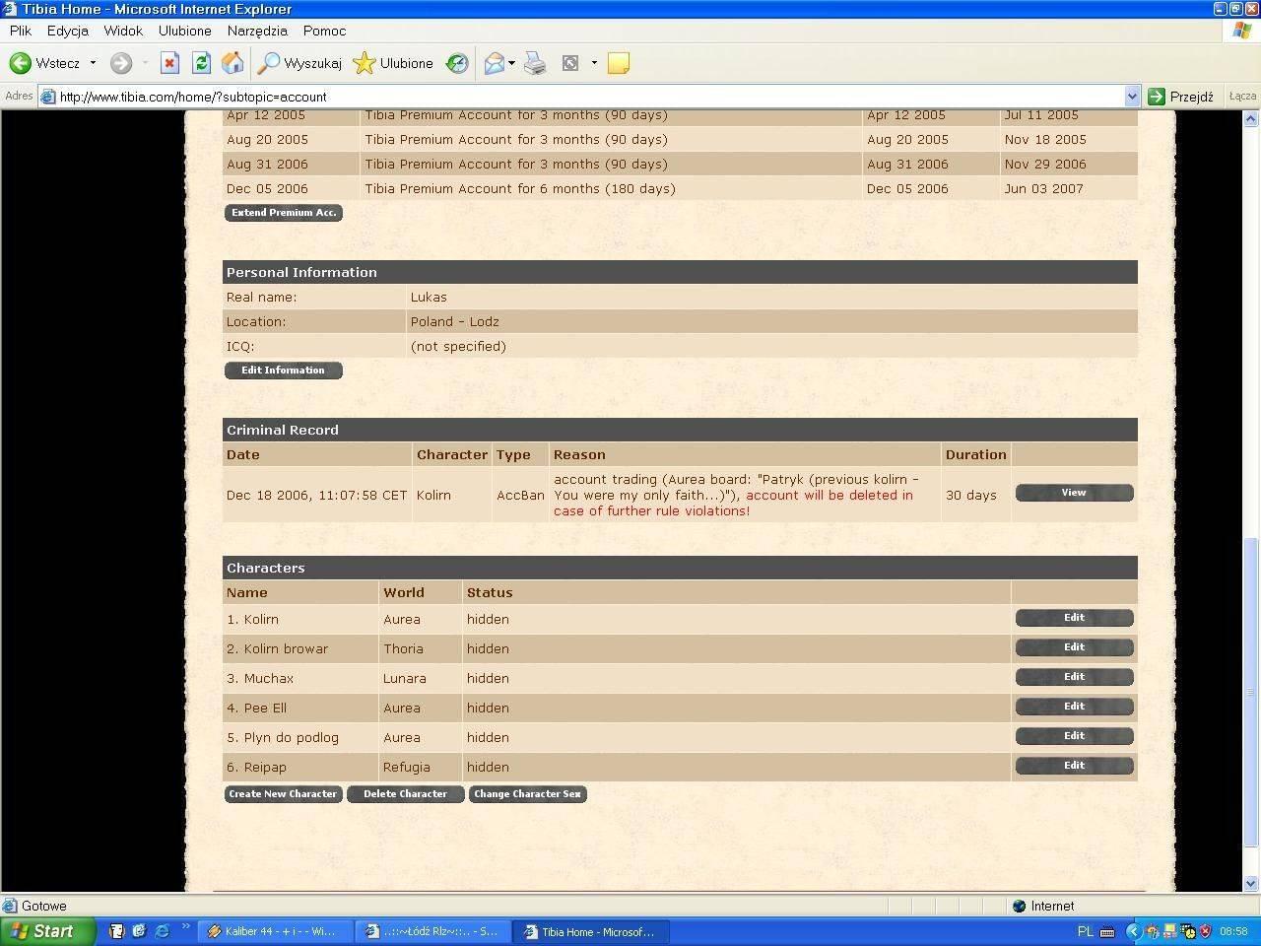Click the keyboard icon by PL
1261x946 pixels.
[1107, 931]
